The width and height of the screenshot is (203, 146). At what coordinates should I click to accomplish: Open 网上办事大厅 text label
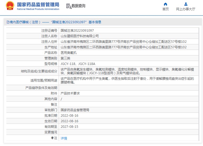(186, 9)
